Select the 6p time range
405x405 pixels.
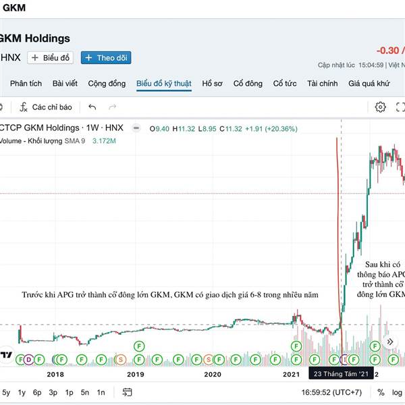(37, 392)
